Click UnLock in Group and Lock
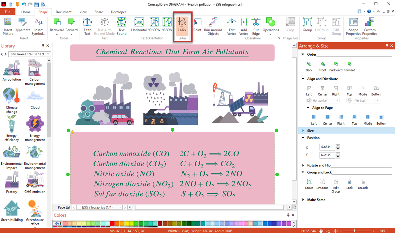The width and height of the screenshot is (395, 233). tap(363, 184)
